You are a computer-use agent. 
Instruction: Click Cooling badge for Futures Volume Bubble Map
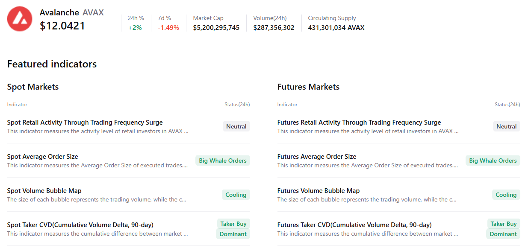pyautogui.click(x=506, y=195)
